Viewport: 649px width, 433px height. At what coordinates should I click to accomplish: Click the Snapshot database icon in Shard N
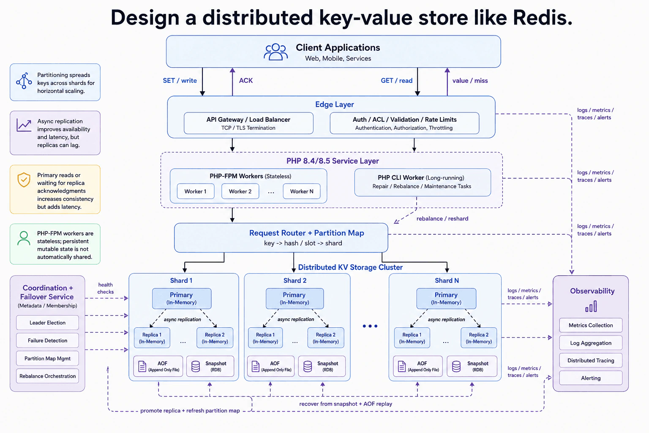coord(456,366)
